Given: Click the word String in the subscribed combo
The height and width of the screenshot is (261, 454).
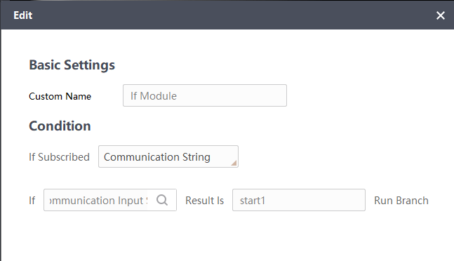Looking at the screenshot, I should pyautogui.click(x=196, y=157).
